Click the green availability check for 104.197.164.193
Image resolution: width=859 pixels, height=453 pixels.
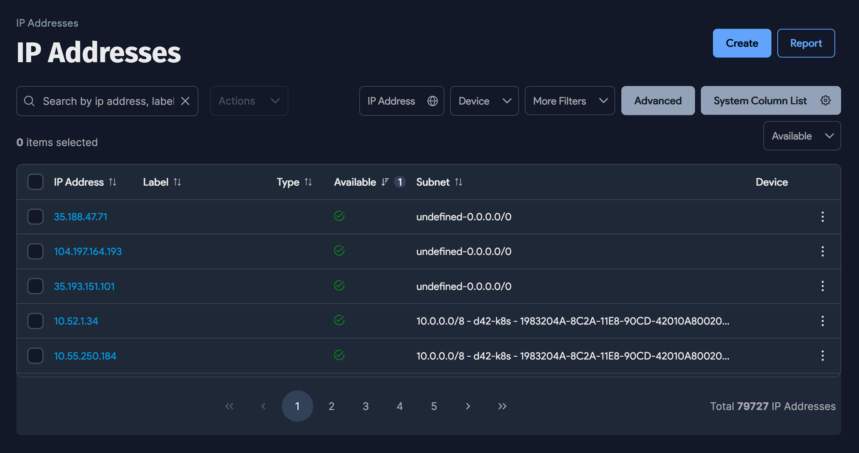tap(339, 251)
